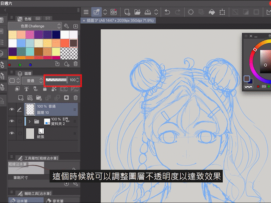Hide the 紙張 paper layer eye icon
Screen dimensions: 271x203
point(11,133)
